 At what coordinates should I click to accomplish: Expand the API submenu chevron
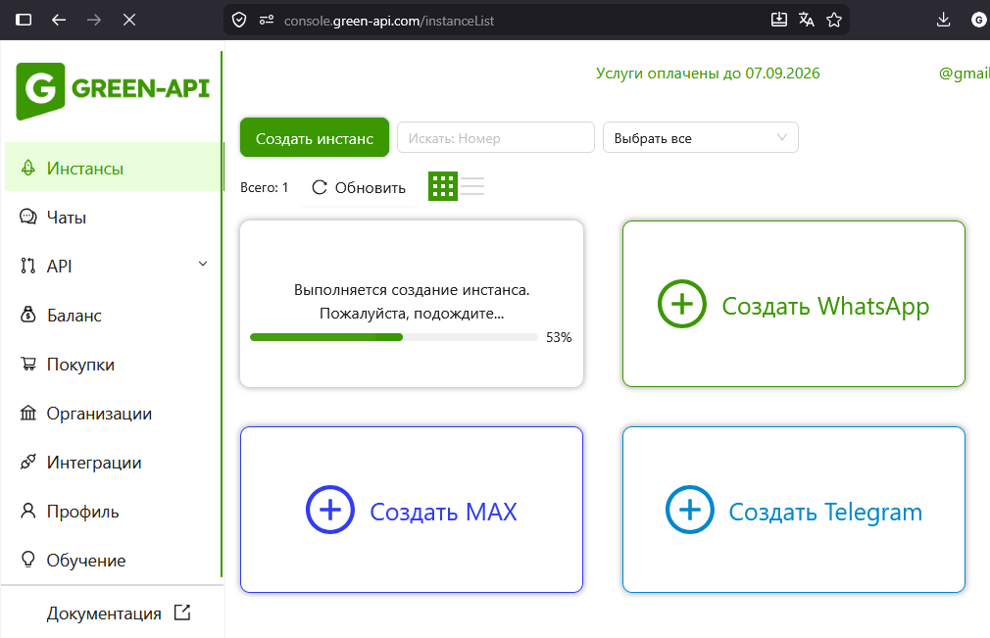[x=203, y=264]
